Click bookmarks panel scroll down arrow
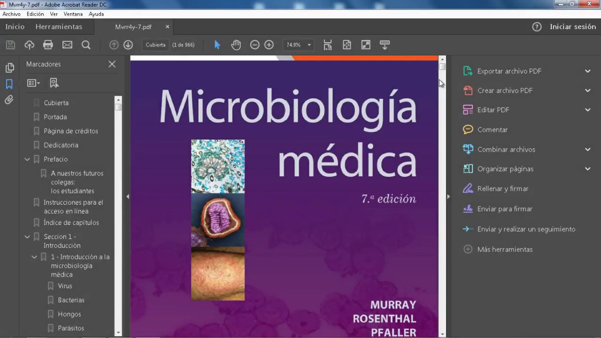 pos(118,333)
